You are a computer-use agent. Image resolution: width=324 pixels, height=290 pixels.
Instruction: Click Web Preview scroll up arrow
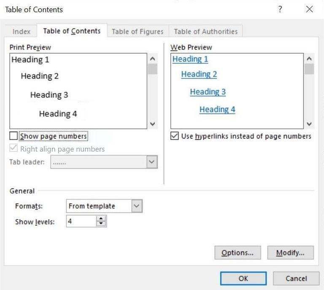pyautogui.click(x=309, y=59)
